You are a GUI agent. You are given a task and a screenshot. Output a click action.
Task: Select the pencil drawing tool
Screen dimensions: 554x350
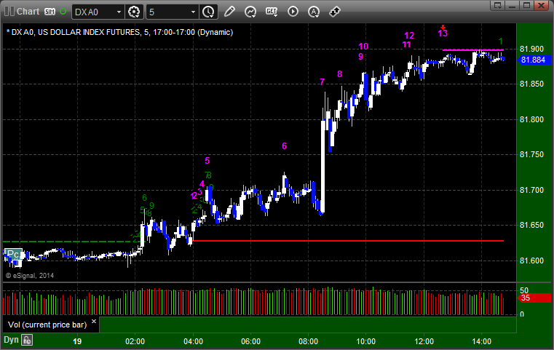(229, 12)
